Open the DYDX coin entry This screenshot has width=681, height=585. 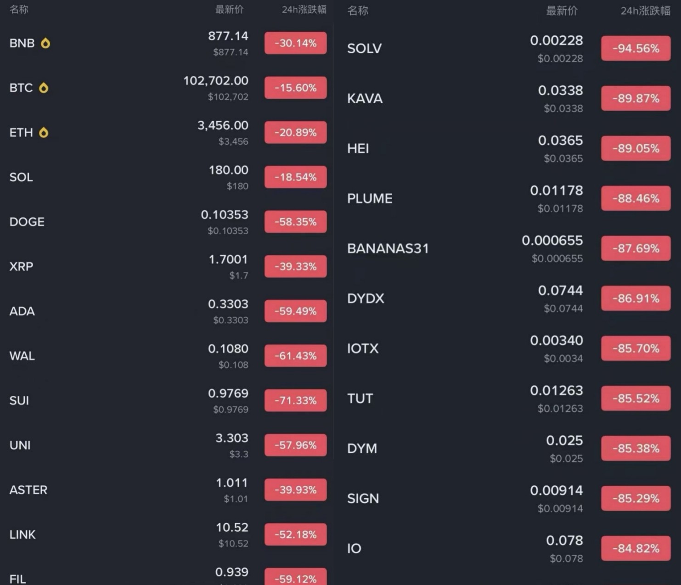coord(365,298)
